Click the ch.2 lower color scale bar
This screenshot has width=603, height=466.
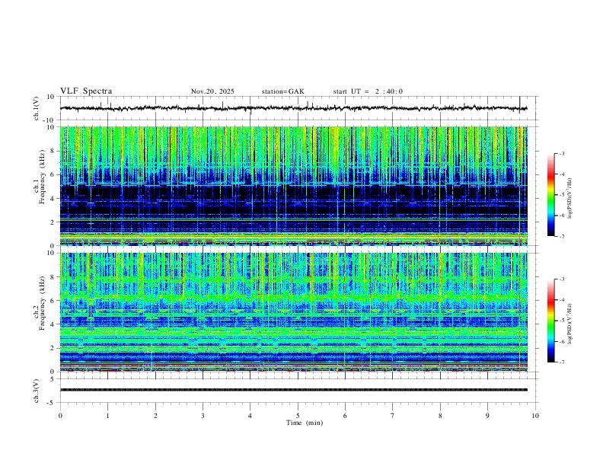(x=551, y=321)
